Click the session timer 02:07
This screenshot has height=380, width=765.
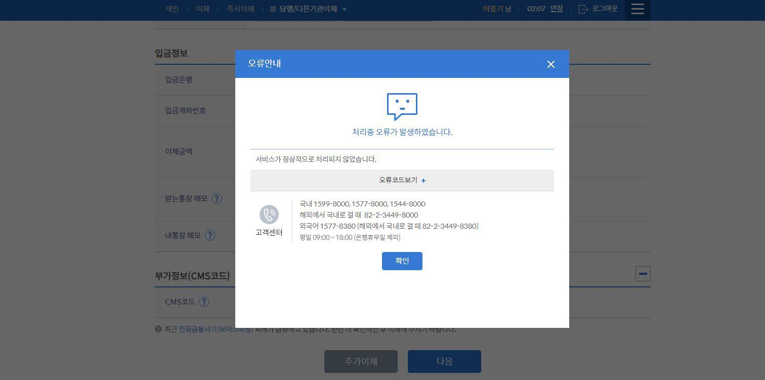click(x=536, y=9)
